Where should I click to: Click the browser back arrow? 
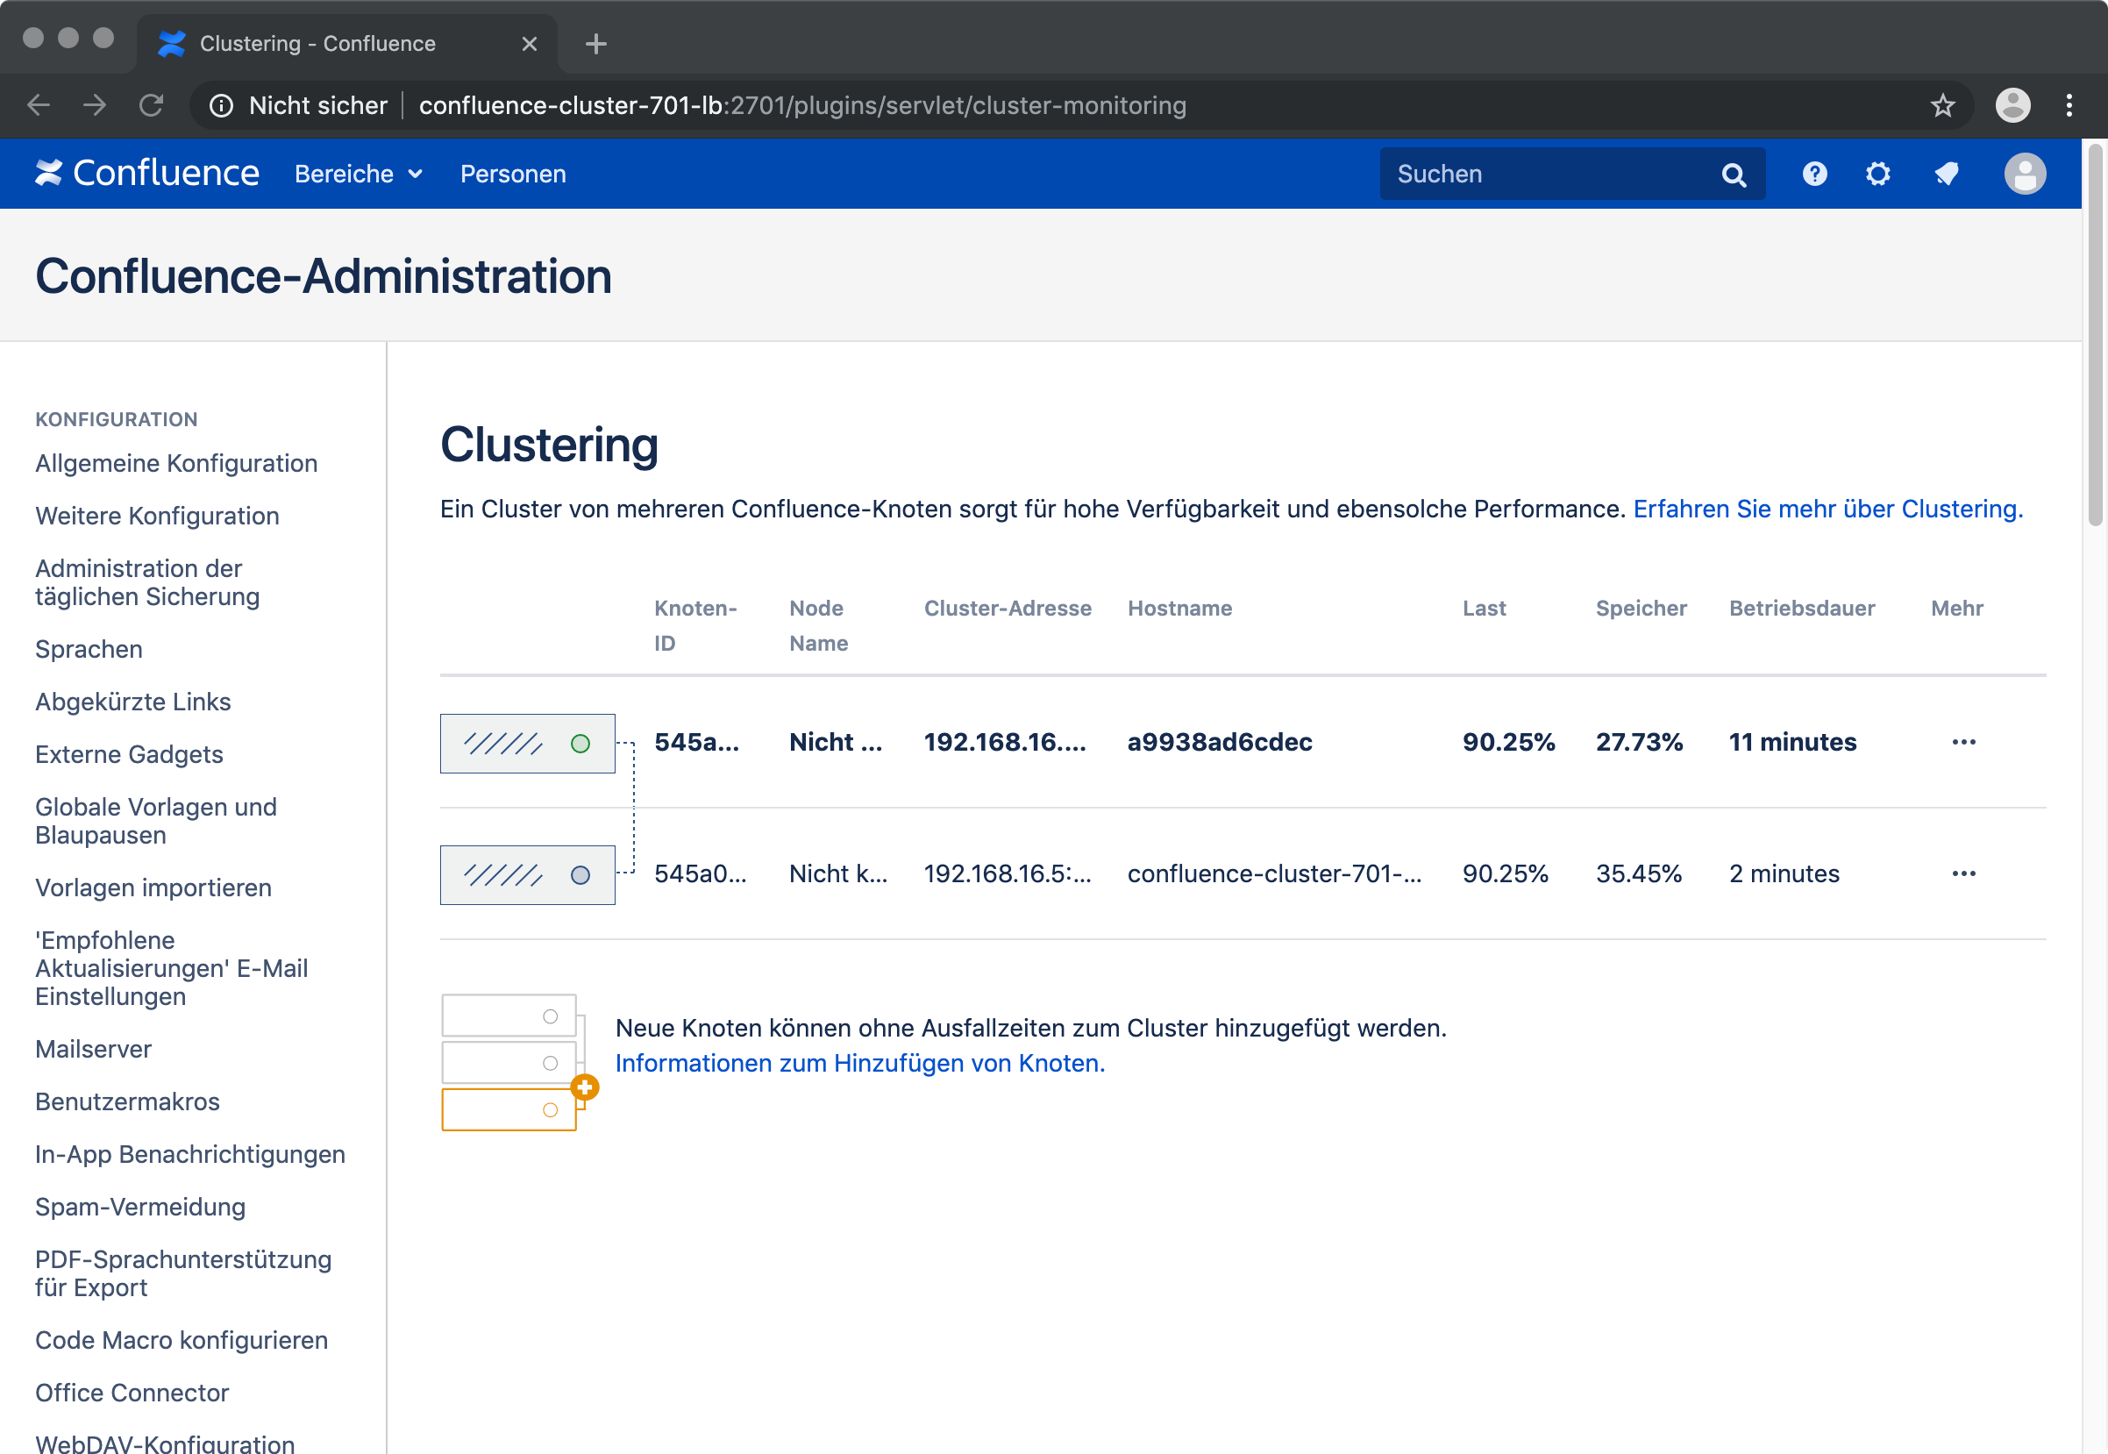pyautogui.click(x=39, y=104)
